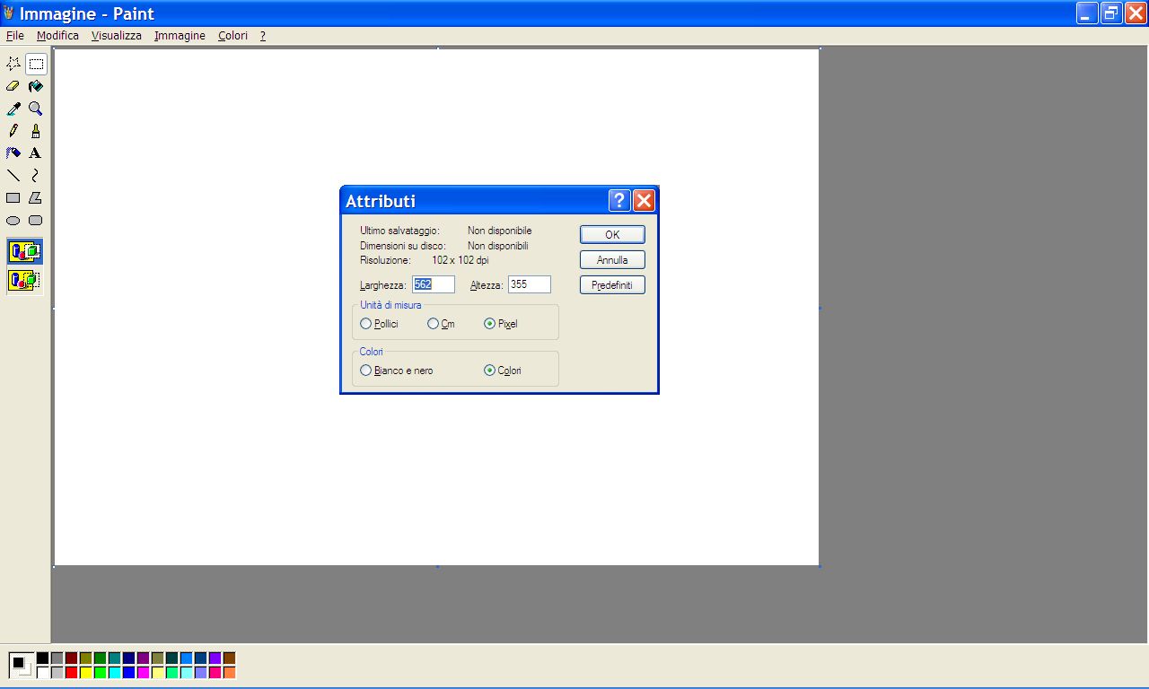The height and width of the screenshot is (689, 1149).
Task: Pick the bright green color swatch
Action: (x=100, y=673)
